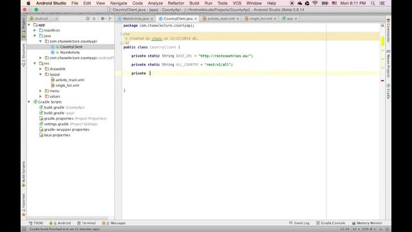This screenshot has width=412, height=232.
Task: Open the notification center icon
Action: [382, 3]
